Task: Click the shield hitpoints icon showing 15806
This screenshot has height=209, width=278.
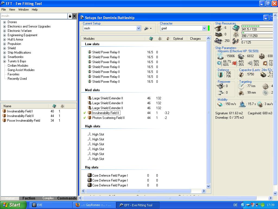Action: (220, 56)
